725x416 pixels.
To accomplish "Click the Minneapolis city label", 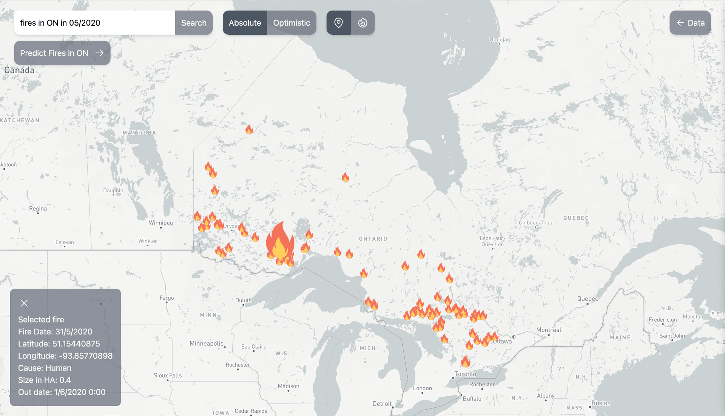I will pyautogui.click(x=207, y=343).
